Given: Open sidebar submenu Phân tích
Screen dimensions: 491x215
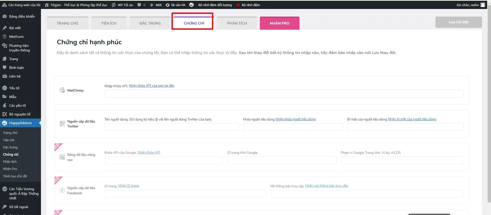Looking at the screenshot, I should click(10, 162).
